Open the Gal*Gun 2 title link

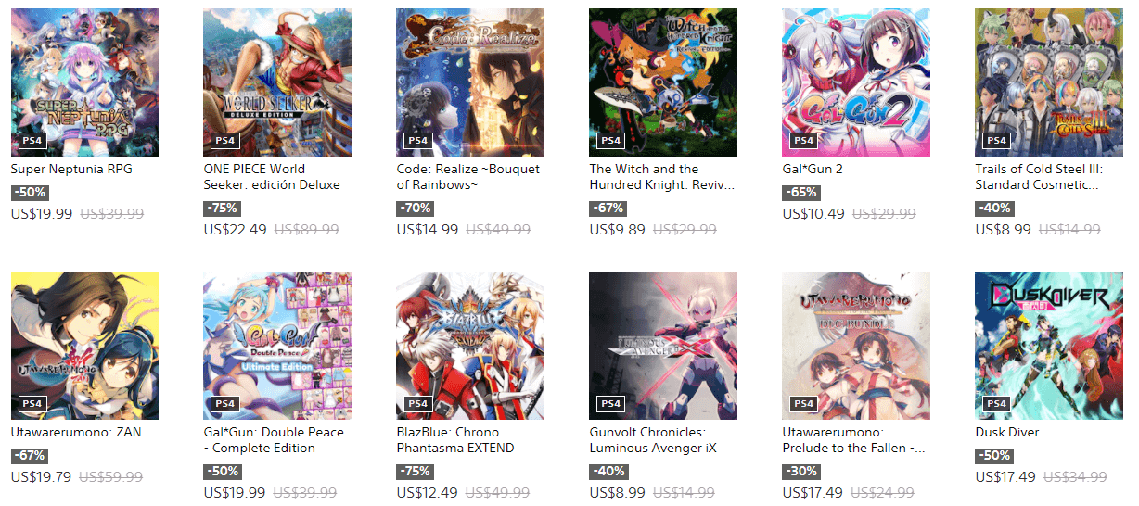tap(813, 169)
